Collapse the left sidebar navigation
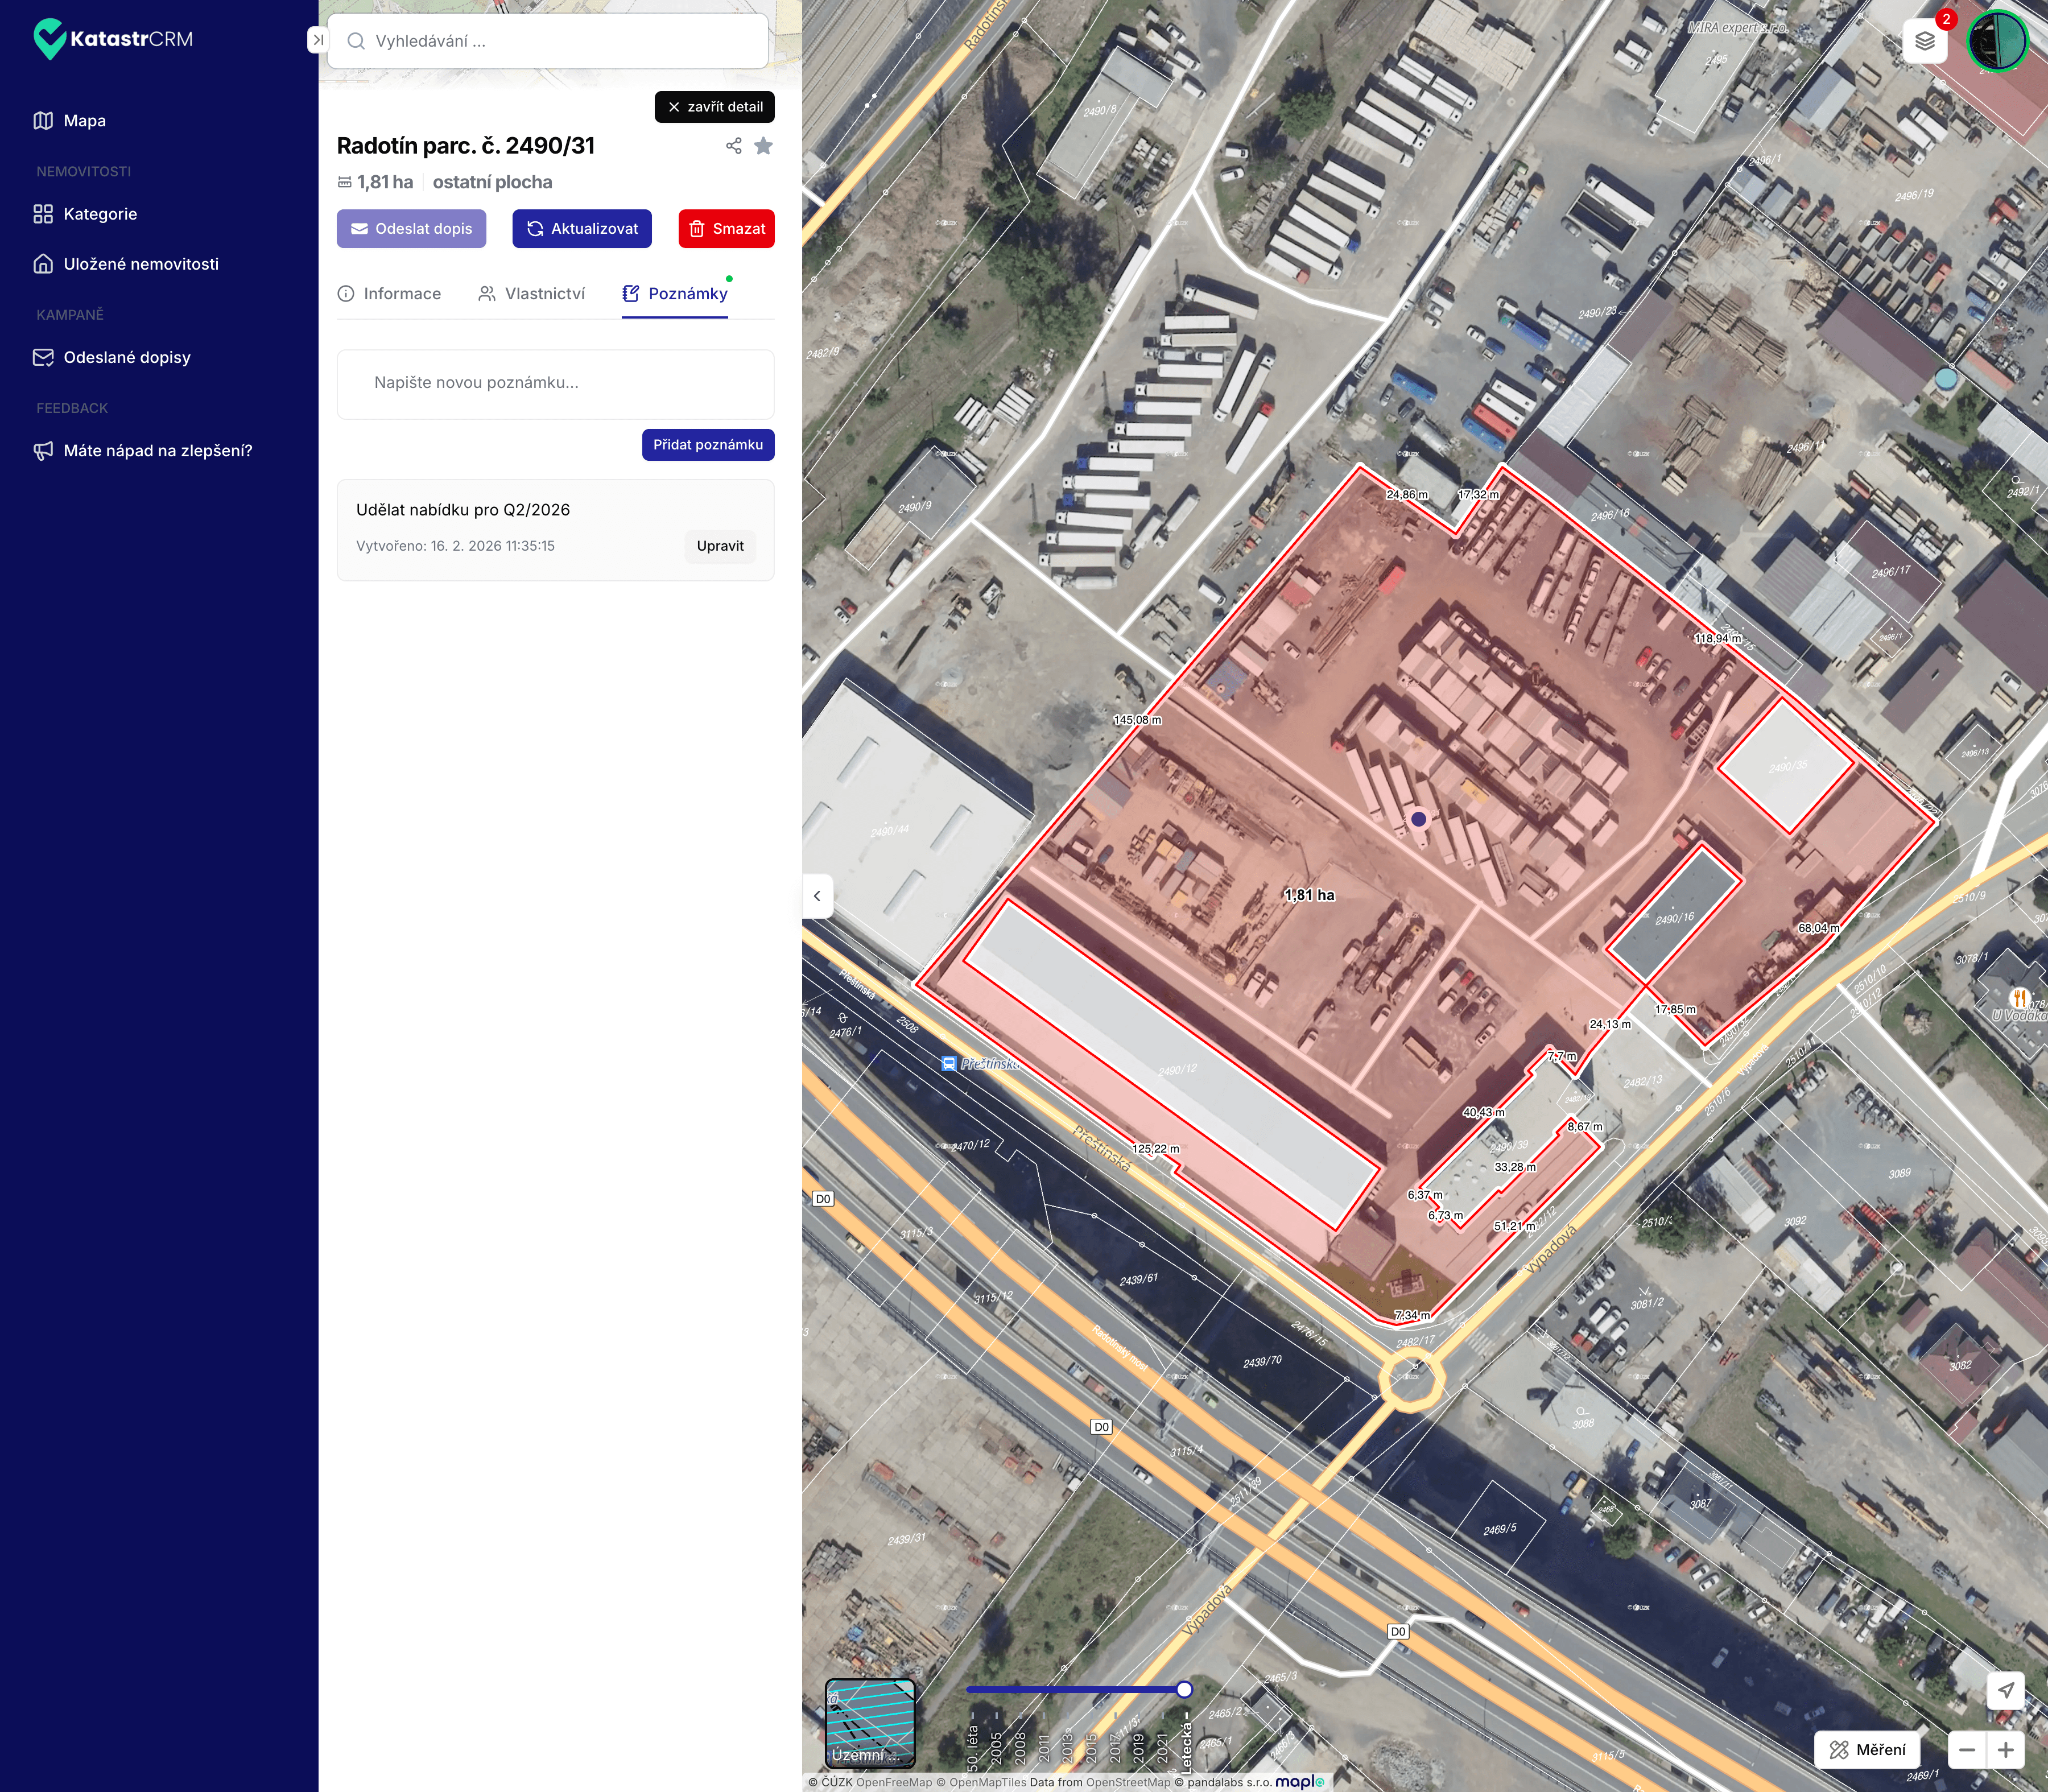Image resolution: width=2048 pixels, height=1792 pixels. click(317, 40)
